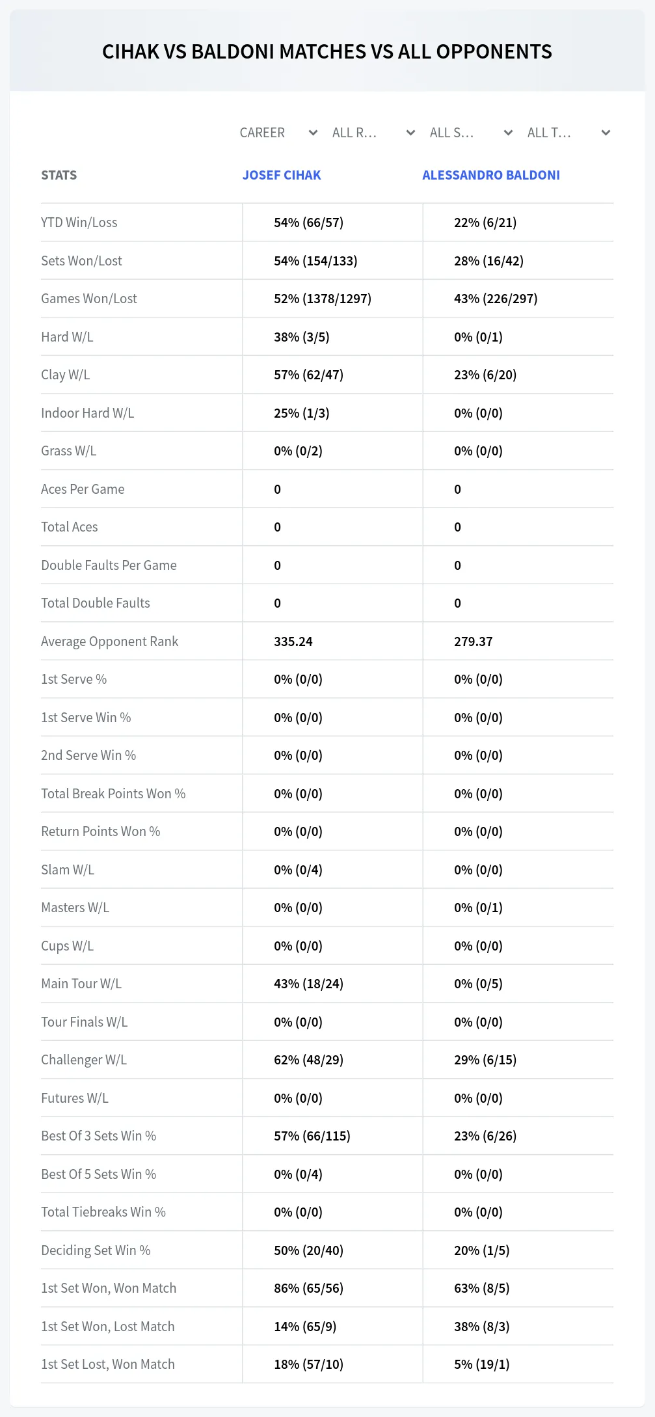Image resolution: width=655 pixels, height=1417 pixels.
Task: Select the Deciding Set Win % label
Action: pos(96,1250)
